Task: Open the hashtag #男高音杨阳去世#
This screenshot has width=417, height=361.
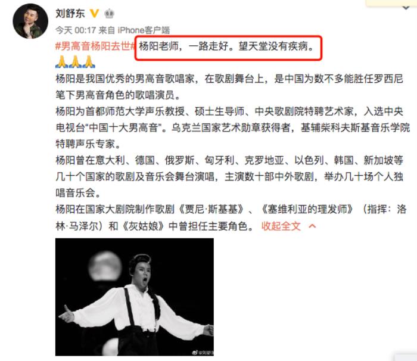Action: 95,46
